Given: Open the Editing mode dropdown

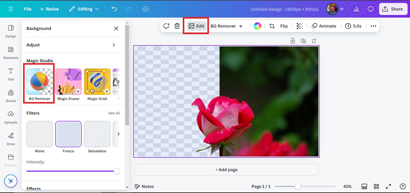Looking at the screenshot, I should point(84,9).
